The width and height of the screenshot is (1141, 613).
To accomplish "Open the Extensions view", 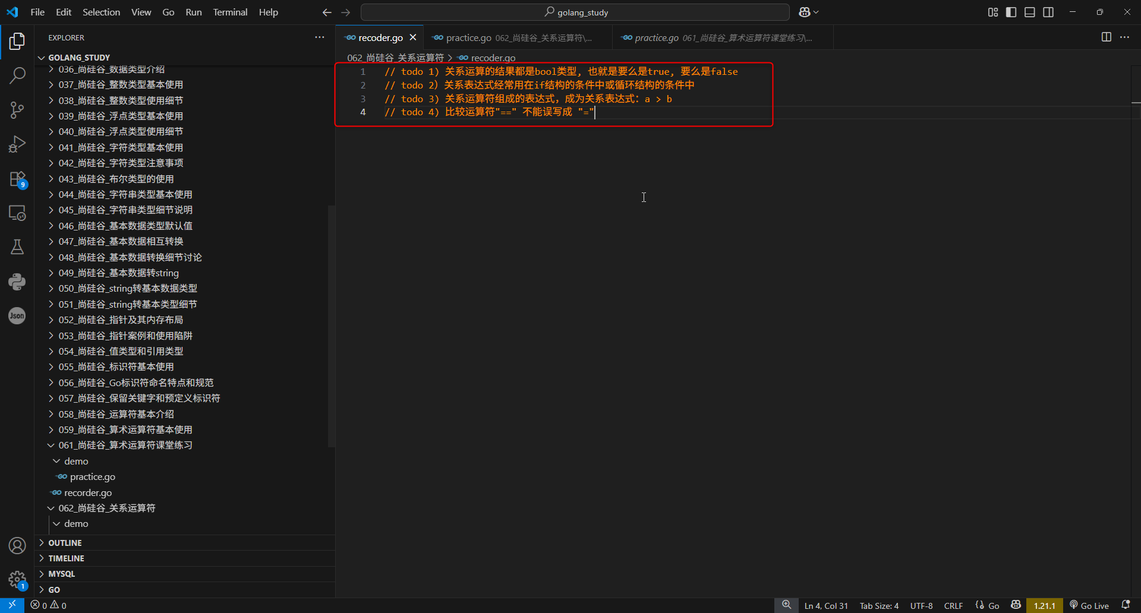I will point(17,179).
